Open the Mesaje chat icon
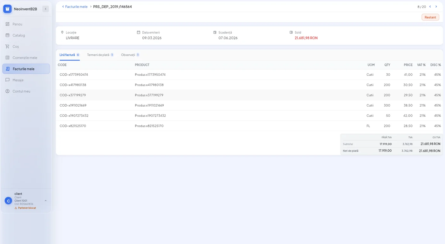The width and height of the screenshot is (445, 244). tap(8, 80)
